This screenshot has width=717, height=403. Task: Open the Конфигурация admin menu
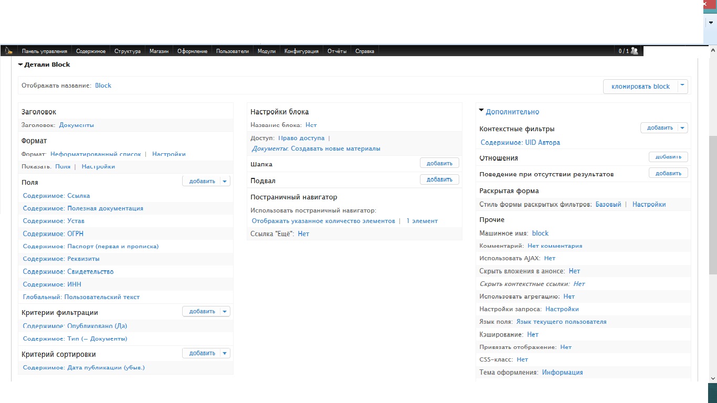301,51
